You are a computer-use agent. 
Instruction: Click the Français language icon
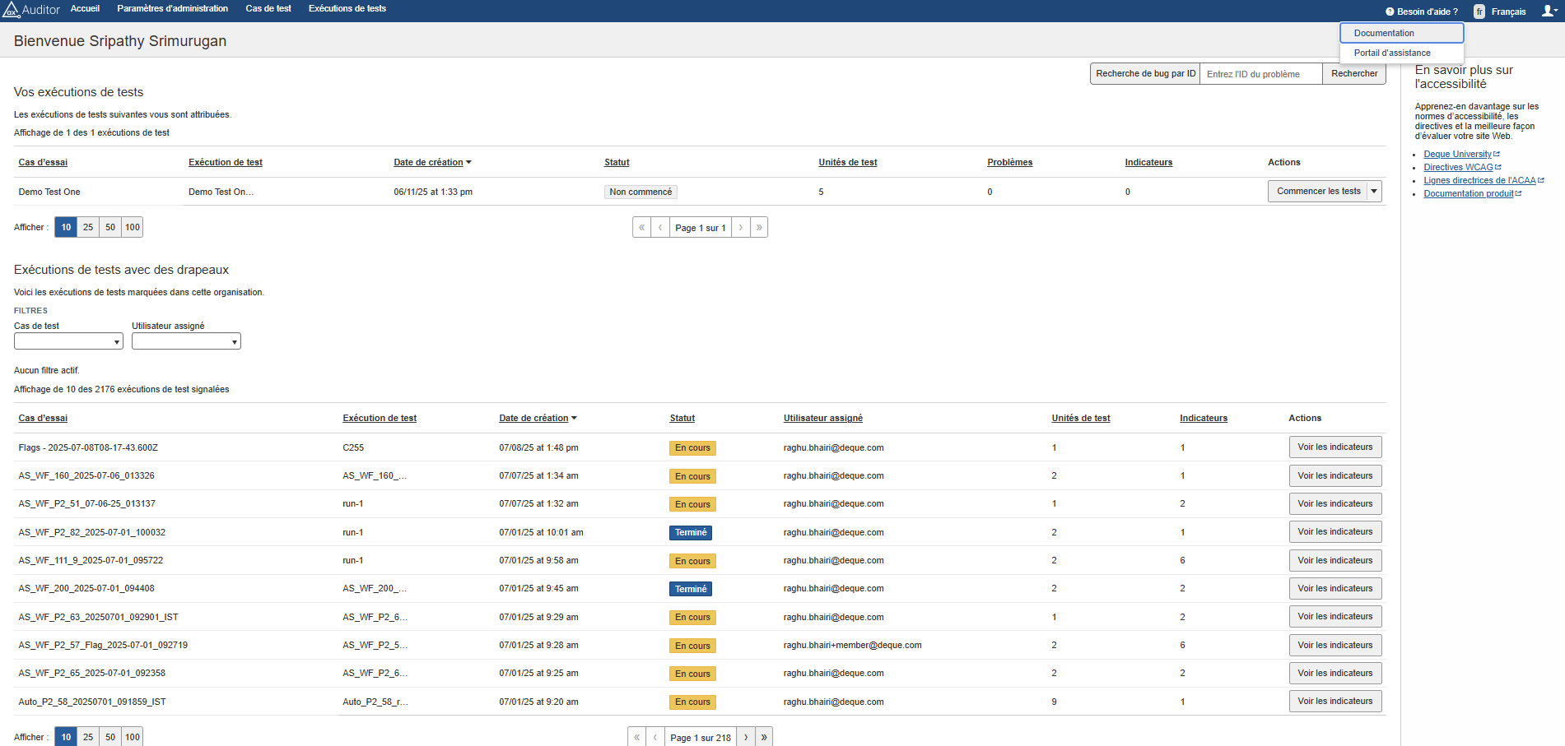(x=1479, y=12)
